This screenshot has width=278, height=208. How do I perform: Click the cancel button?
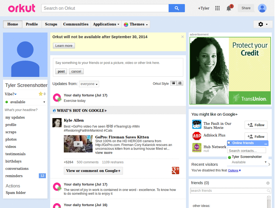point(76,71)
